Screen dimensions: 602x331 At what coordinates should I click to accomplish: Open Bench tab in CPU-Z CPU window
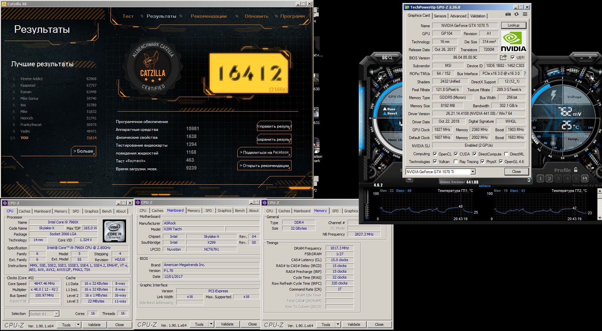pyautogui.click(x=107, y=211)
